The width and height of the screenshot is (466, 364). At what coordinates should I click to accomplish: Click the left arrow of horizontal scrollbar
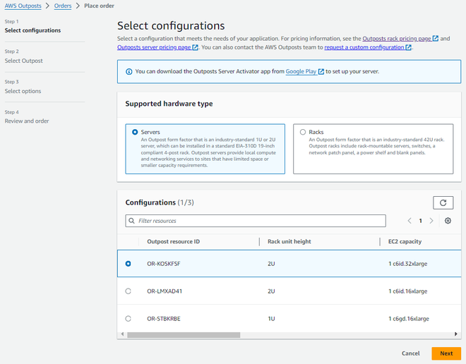tap(121, 334)
